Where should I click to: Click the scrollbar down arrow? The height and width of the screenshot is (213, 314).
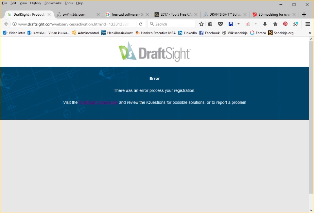coord(311,210)
